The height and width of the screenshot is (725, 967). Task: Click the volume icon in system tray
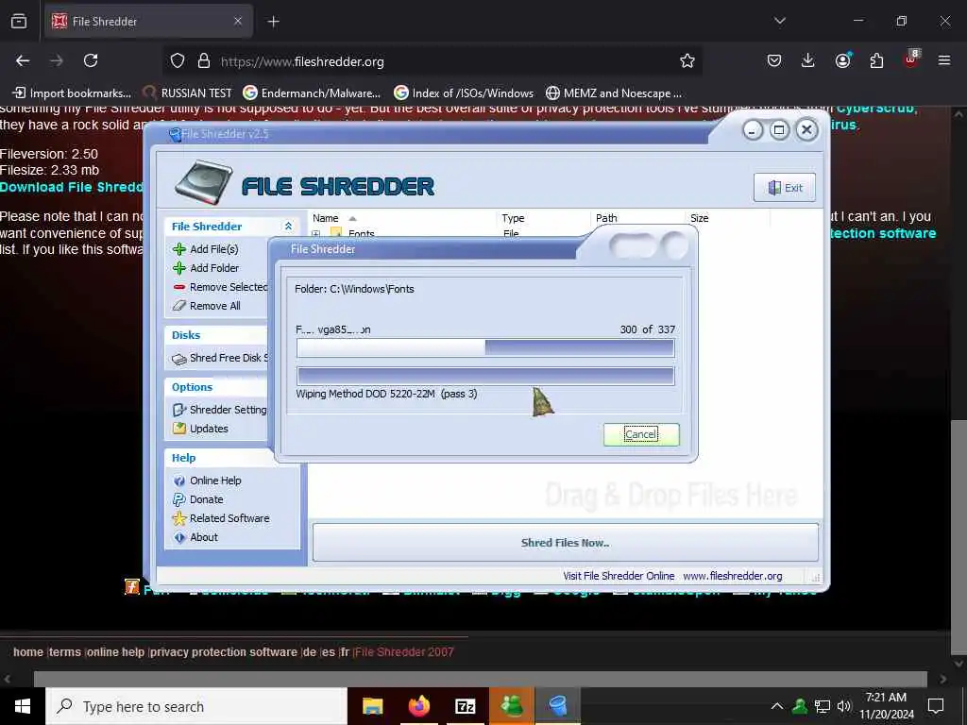844,706
